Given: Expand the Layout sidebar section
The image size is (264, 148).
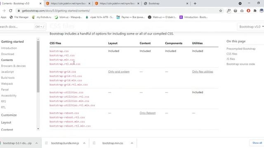Looking at the screenshot, I should click(6, 123).
